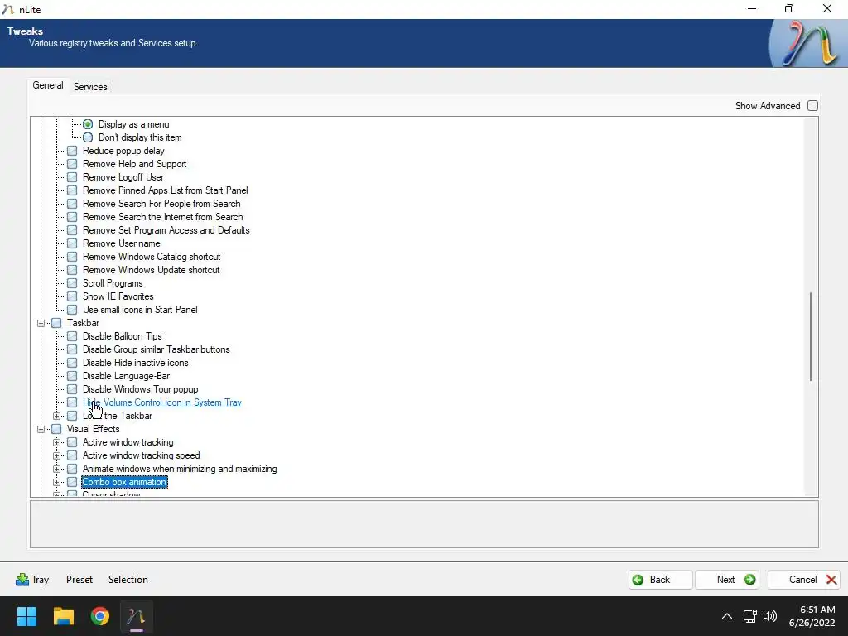Click the volume speaker tray icon
This screenshot has height=636, width=848.
[770, 616]
